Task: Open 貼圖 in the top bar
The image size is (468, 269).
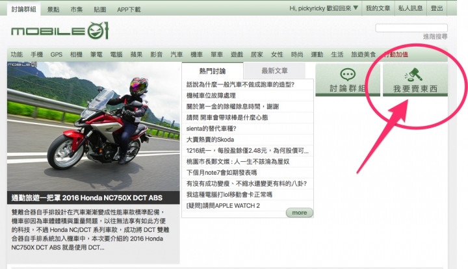Action: [x=100, y=10]
